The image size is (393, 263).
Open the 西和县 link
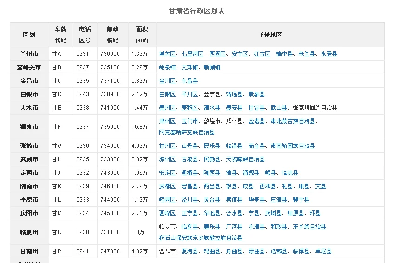tap(268, 187)
